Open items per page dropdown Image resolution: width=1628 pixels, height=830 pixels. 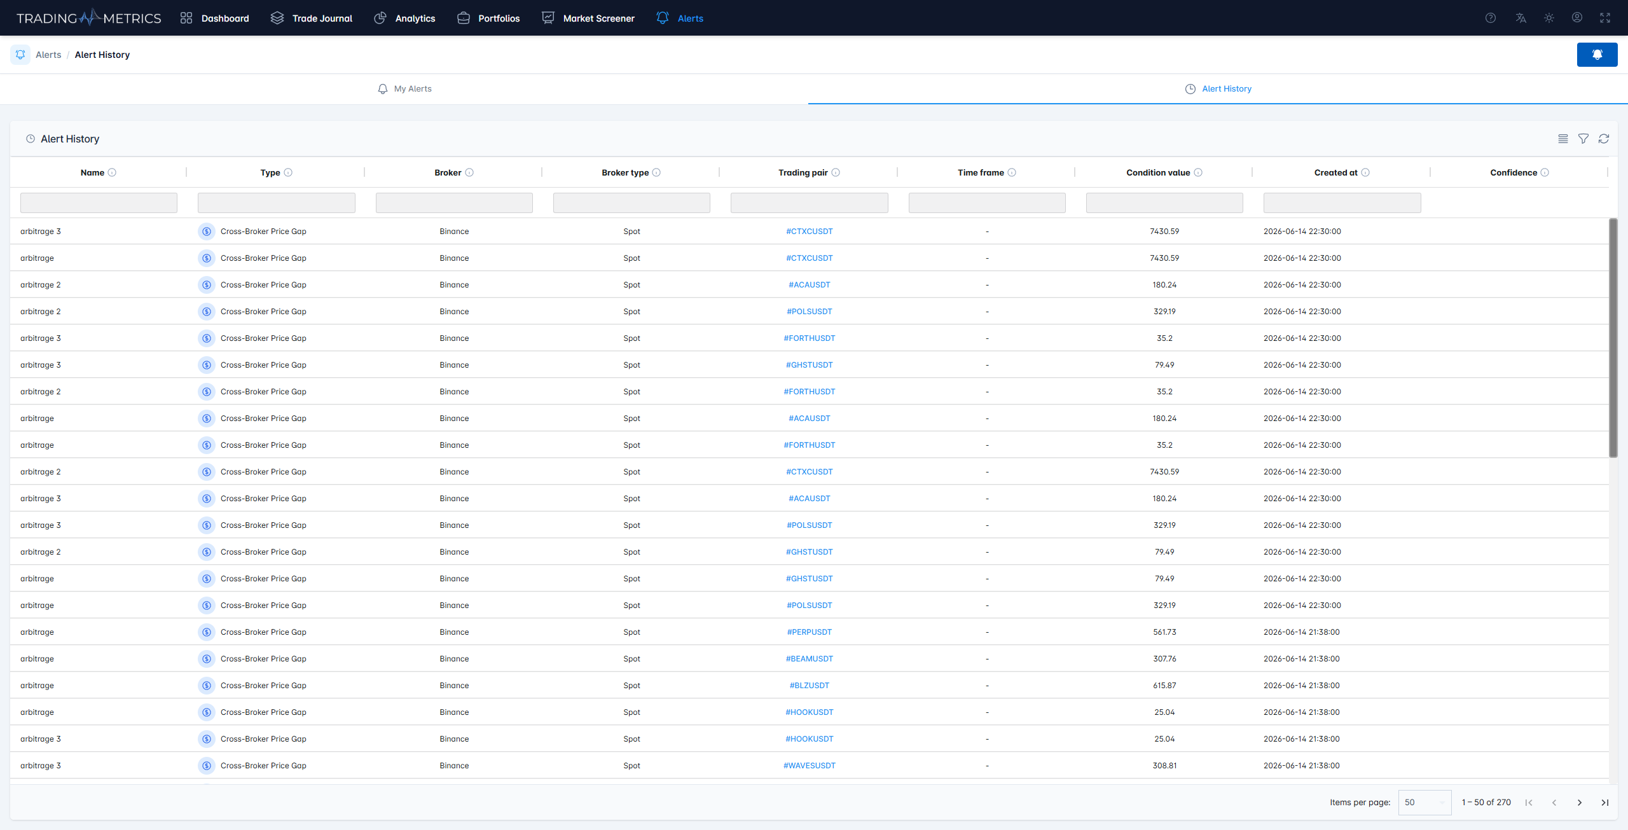click(x=1424, y=802)
